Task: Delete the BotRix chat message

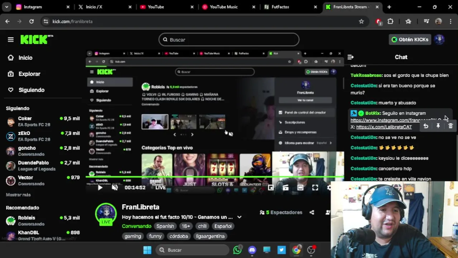Action: click(450, 126)
